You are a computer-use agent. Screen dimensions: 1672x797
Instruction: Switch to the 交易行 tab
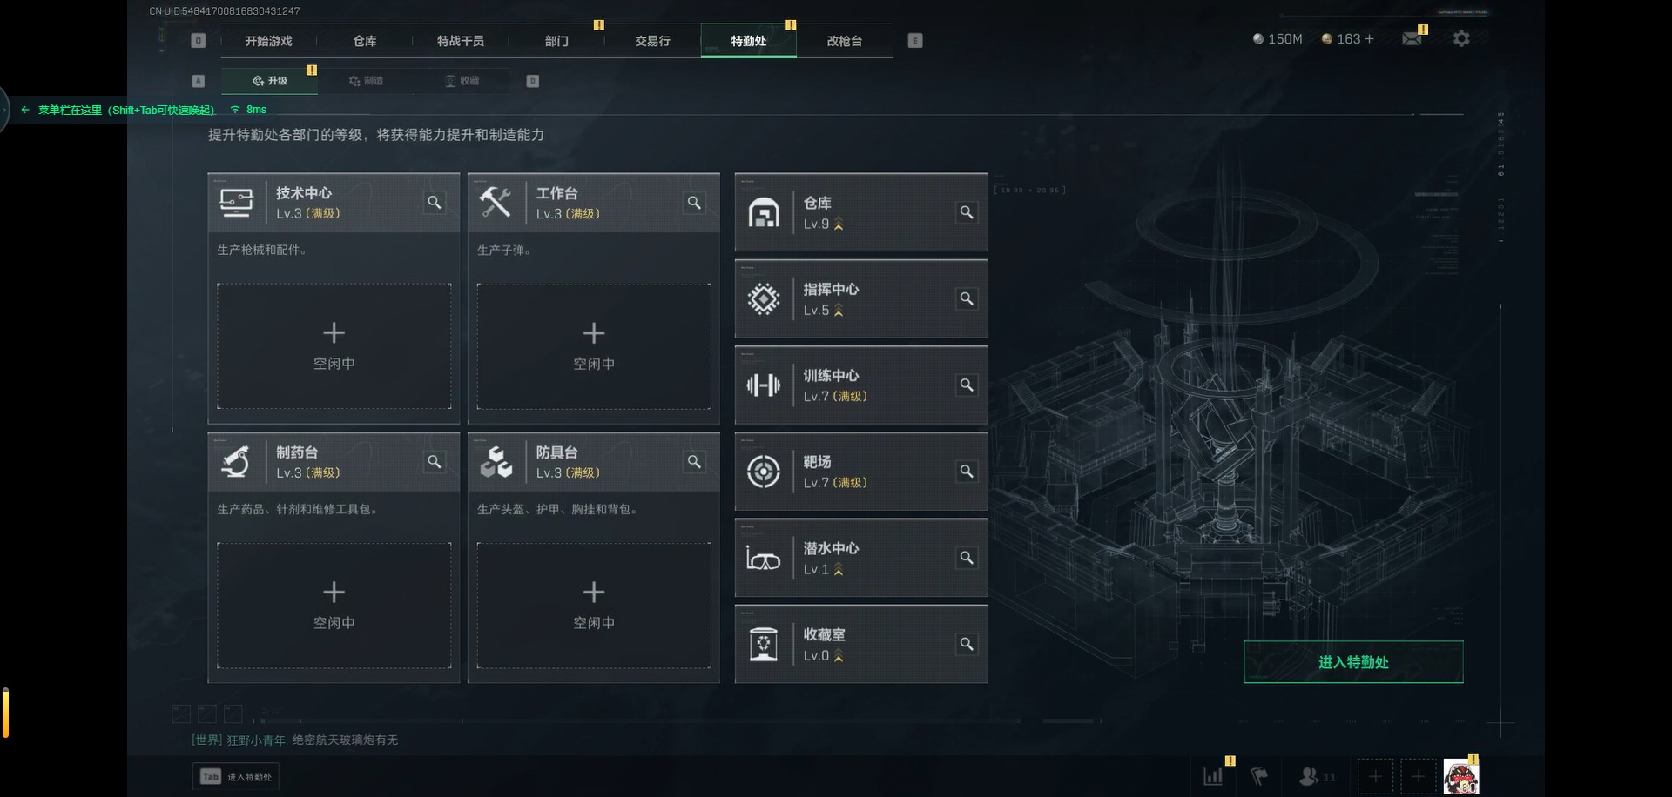tap(652, 41)
